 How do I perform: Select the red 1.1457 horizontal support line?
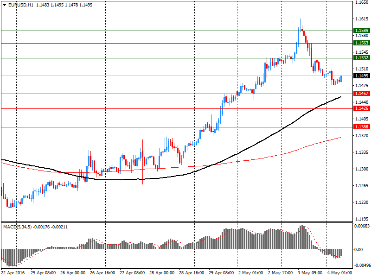click(x=177, y=94)
